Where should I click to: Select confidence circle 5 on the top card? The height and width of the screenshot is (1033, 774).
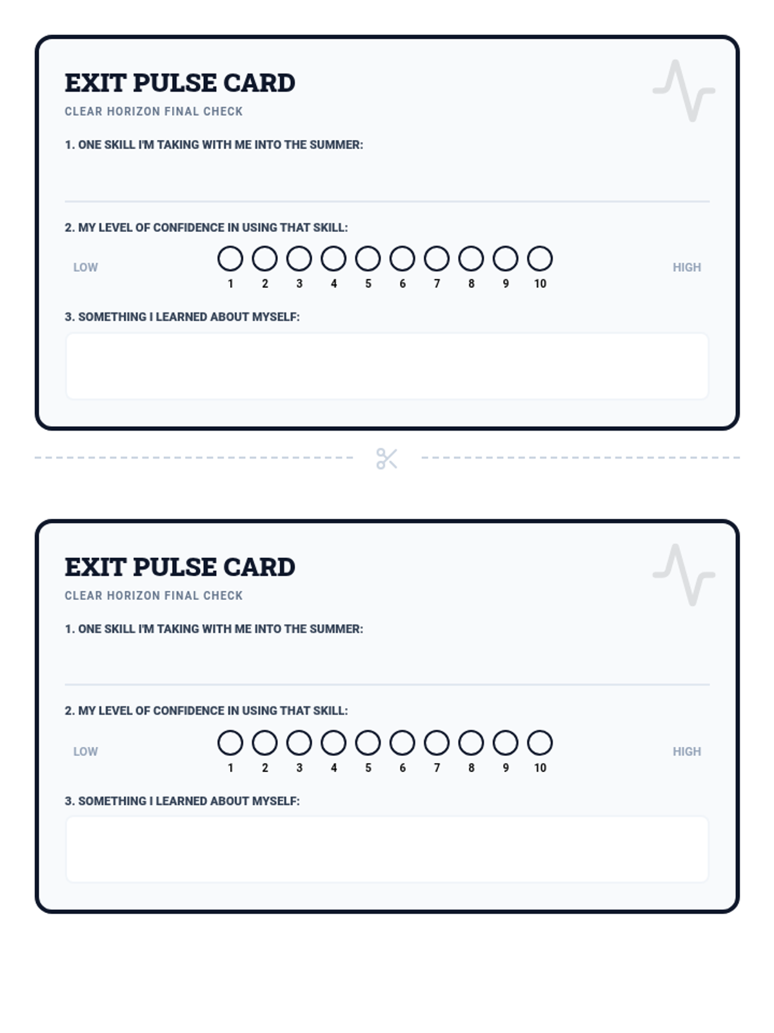coord(368,258)
